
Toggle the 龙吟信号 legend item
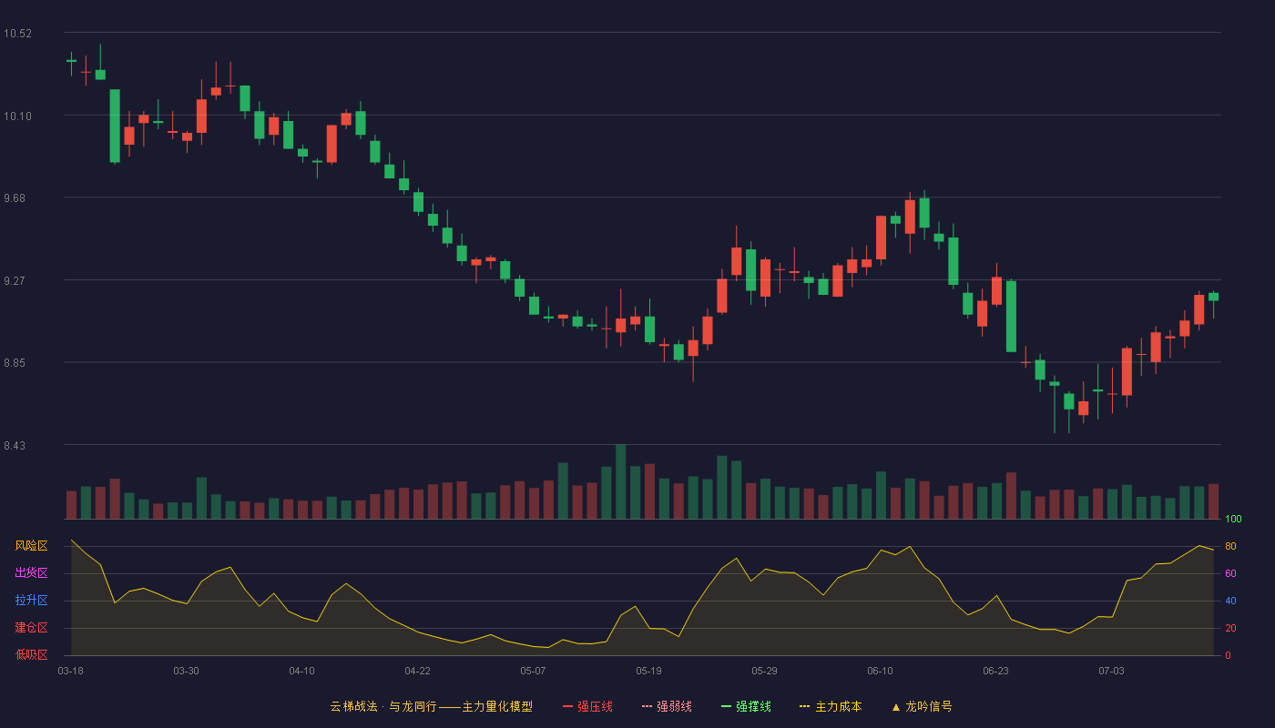coord(922,706)
